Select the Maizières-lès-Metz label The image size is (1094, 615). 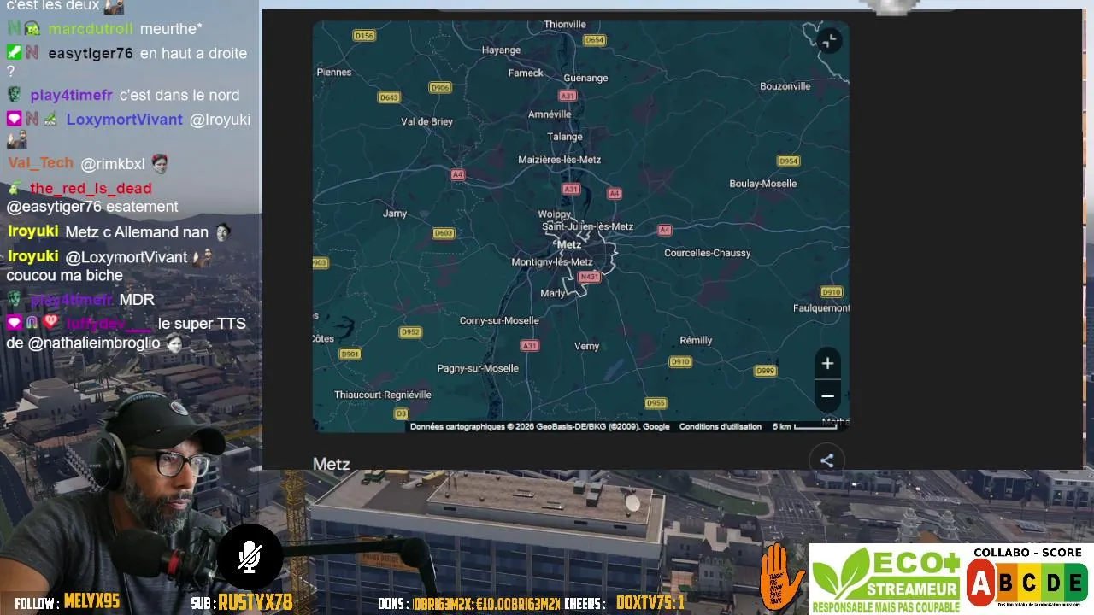(560, 160)
